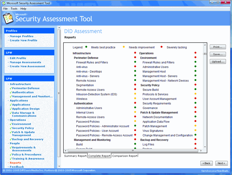
Task: Click Create New Assessment link
Action: pos(27,66)
